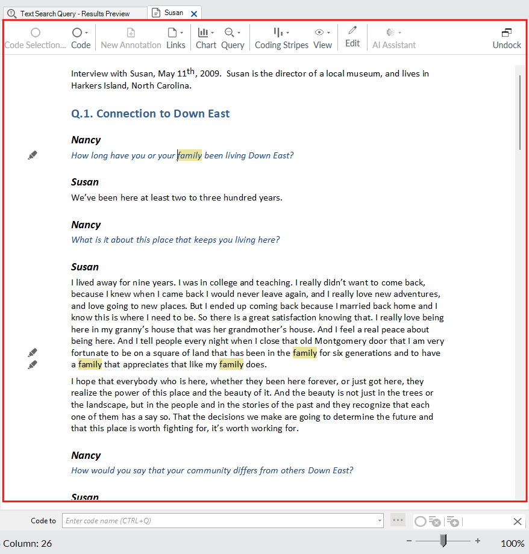This screenshot has height=554, width=529.
Task: Click the Coding Stripes icon
Action: 278,33
